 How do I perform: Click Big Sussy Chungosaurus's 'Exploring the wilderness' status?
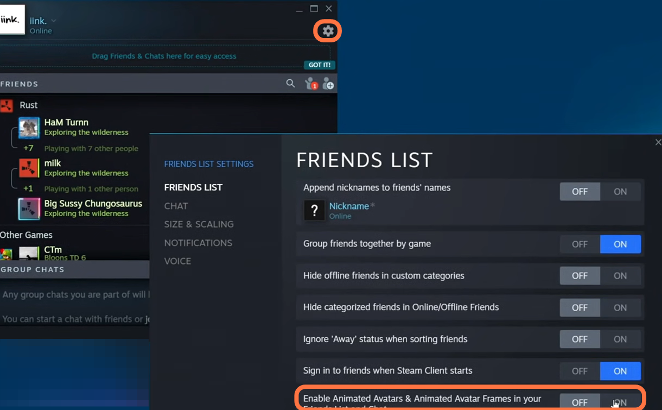tap(86, 213)
